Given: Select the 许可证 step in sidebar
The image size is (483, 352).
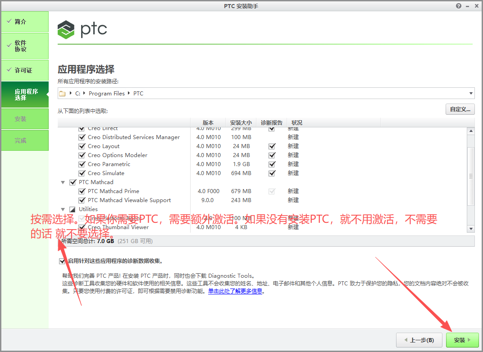Looking at the screenshot, I should pyautogui.click(x=25, y=70).
